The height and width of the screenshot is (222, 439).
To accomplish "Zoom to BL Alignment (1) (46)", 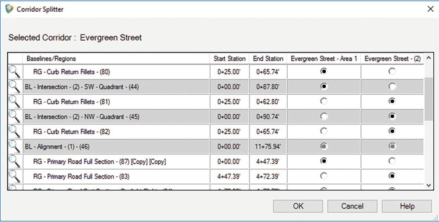I will coord(14,147).
